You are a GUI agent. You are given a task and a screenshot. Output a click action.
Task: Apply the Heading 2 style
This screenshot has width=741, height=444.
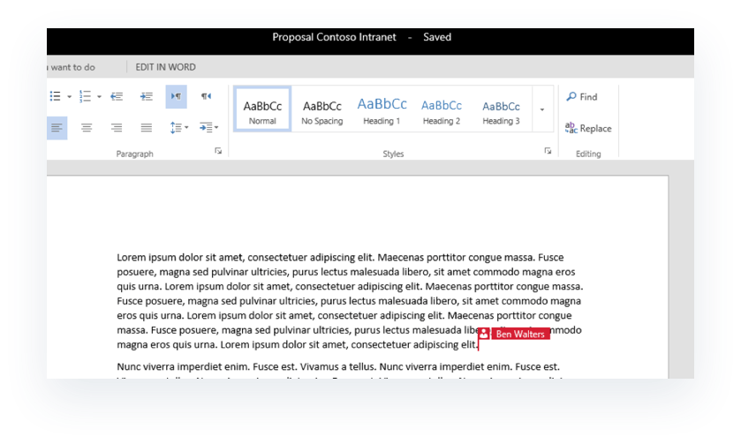442,109
